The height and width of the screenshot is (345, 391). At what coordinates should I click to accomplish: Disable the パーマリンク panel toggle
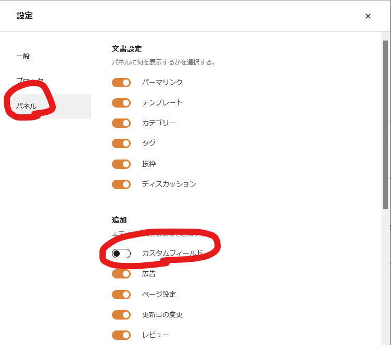click(121, 83)
